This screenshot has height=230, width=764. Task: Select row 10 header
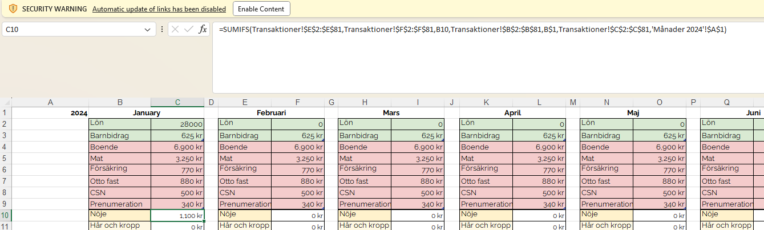[x=6, y=215]
